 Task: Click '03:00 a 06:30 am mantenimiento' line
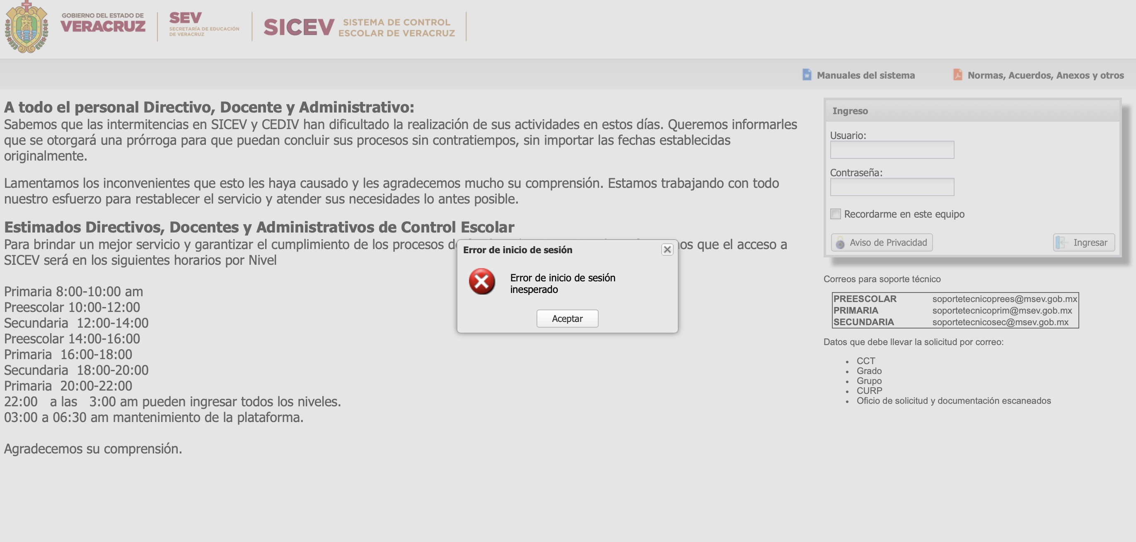(154, 417)
